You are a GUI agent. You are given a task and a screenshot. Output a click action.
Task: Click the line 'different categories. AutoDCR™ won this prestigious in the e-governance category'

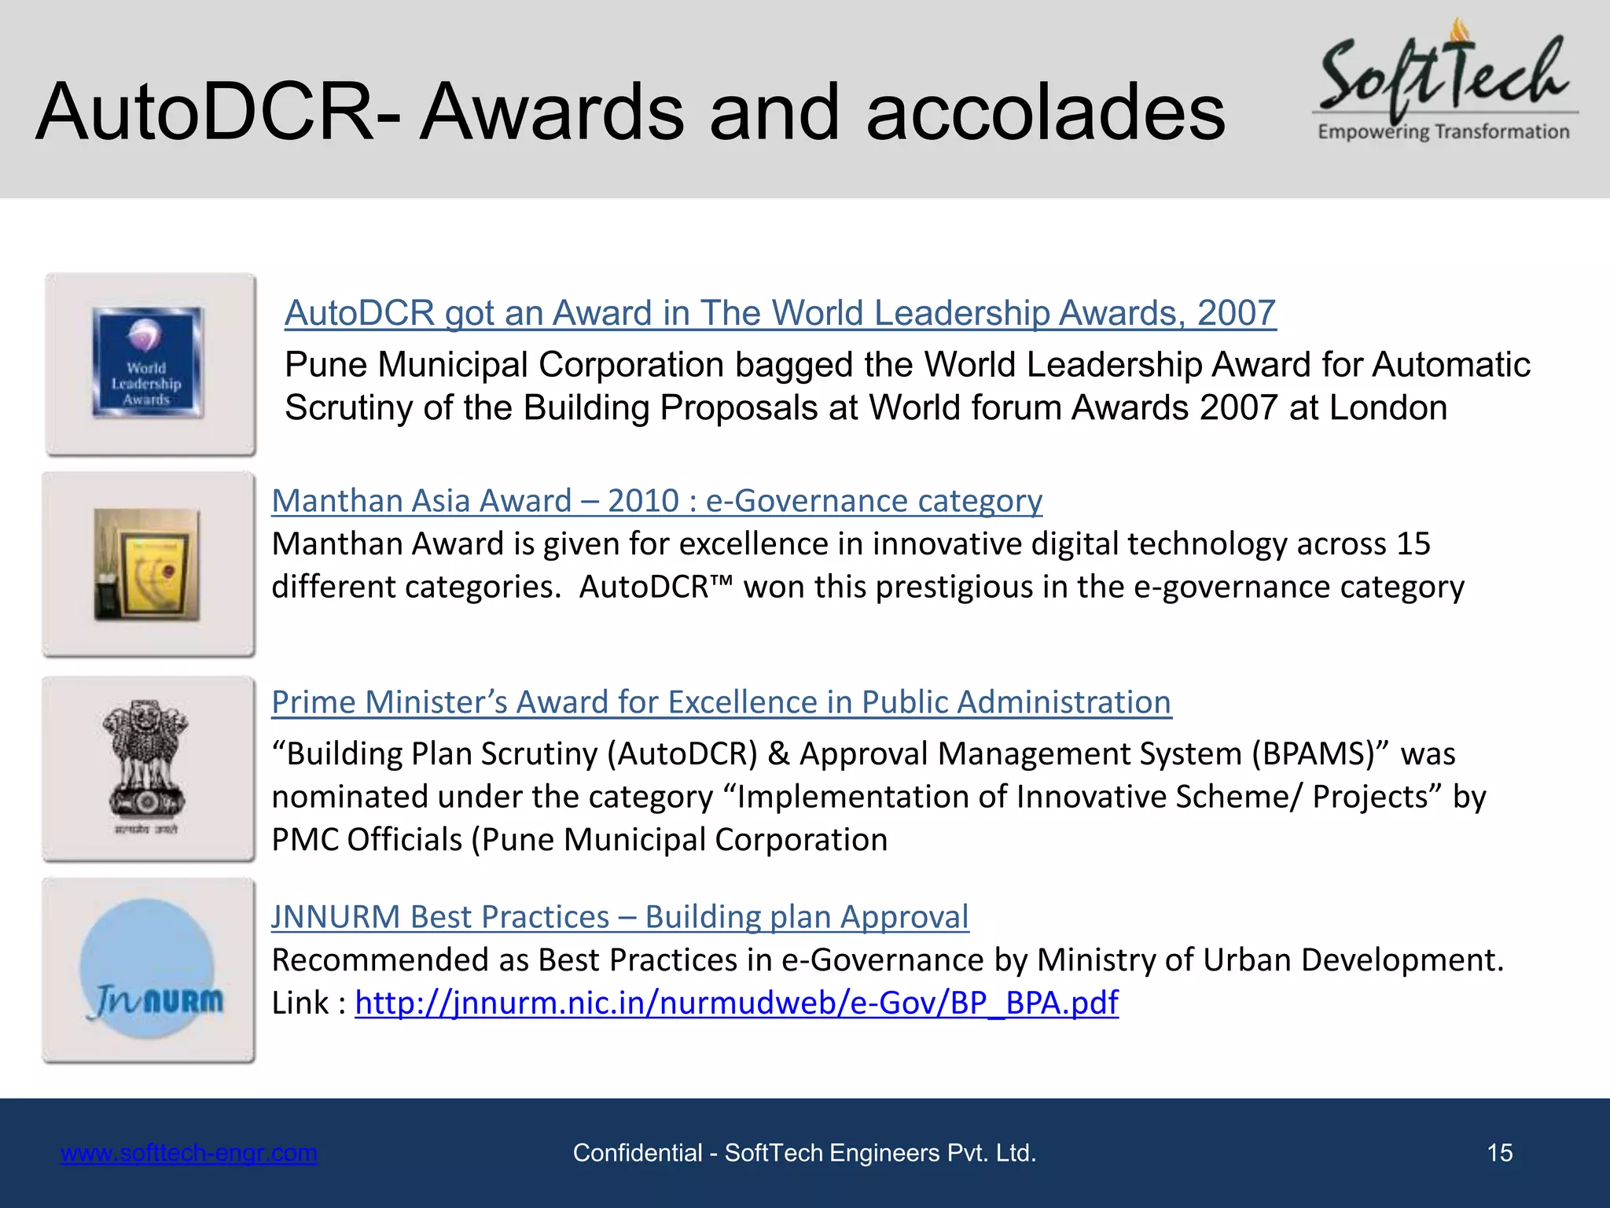tap(868, 587)
